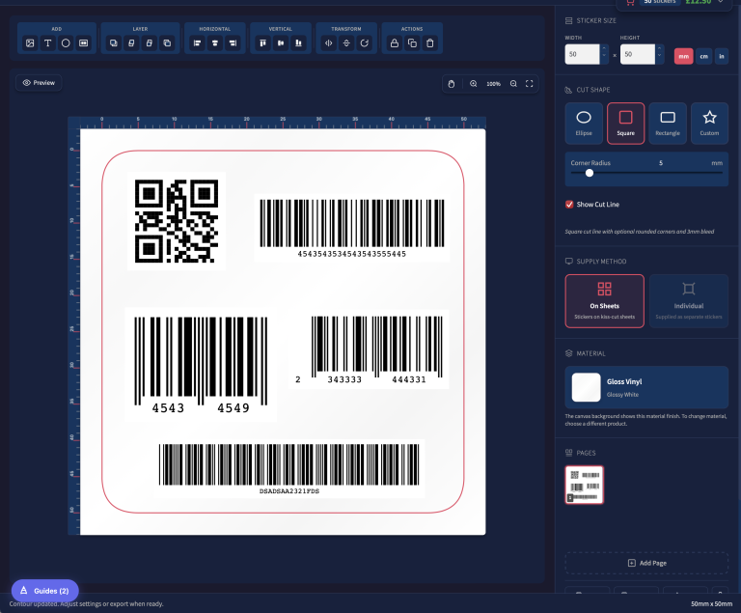This screenshot has height=613, width=741.
Task: Select the add text tool
Action: point(47,43)
